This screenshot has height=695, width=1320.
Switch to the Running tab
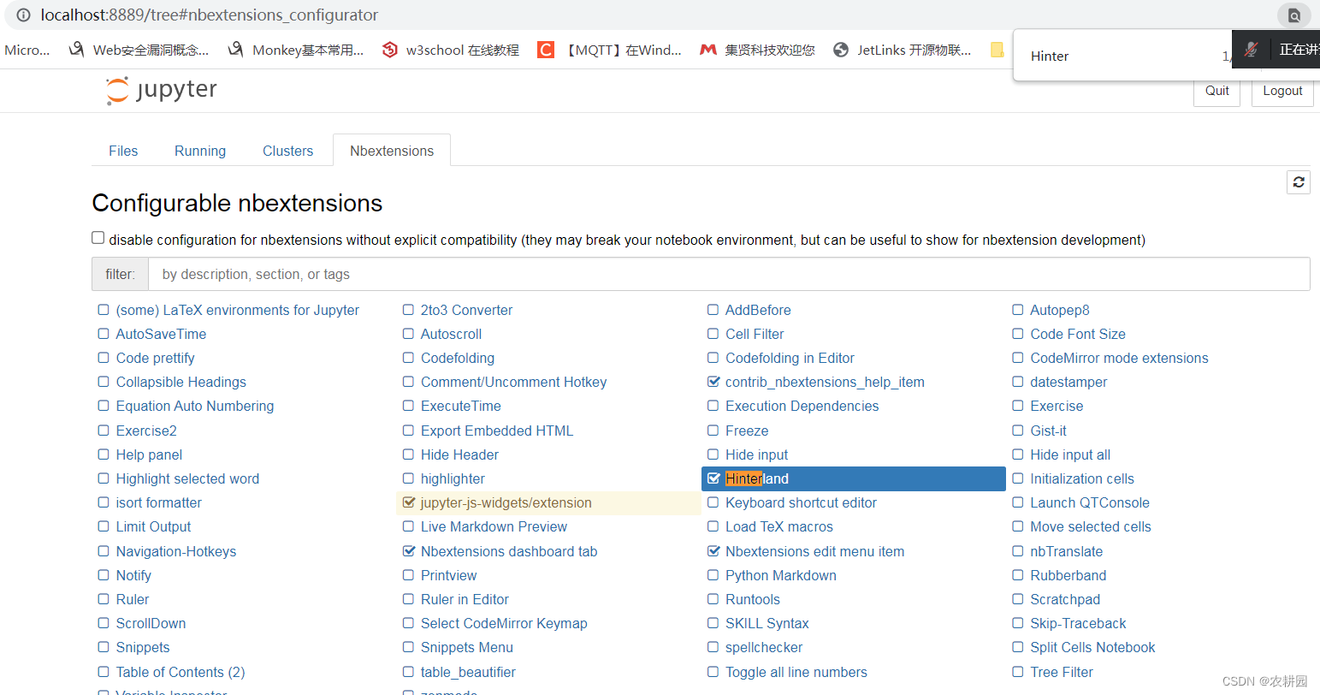(200, 151)
